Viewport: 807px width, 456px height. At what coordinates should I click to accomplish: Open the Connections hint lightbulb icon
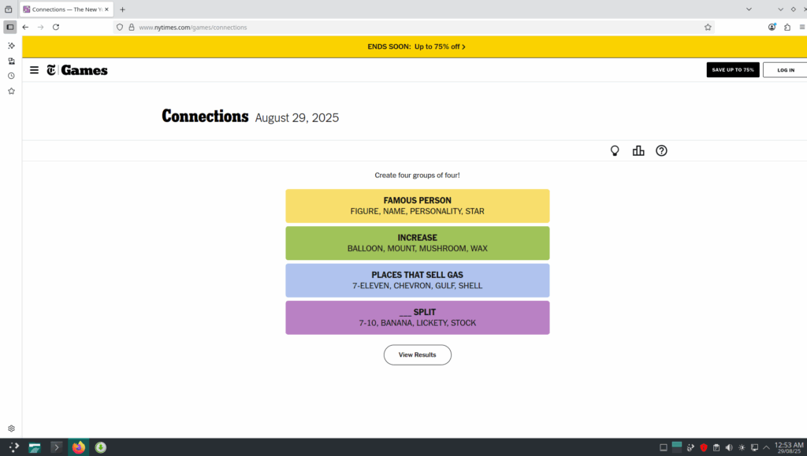pyautogui.click(x=615, y=150)
